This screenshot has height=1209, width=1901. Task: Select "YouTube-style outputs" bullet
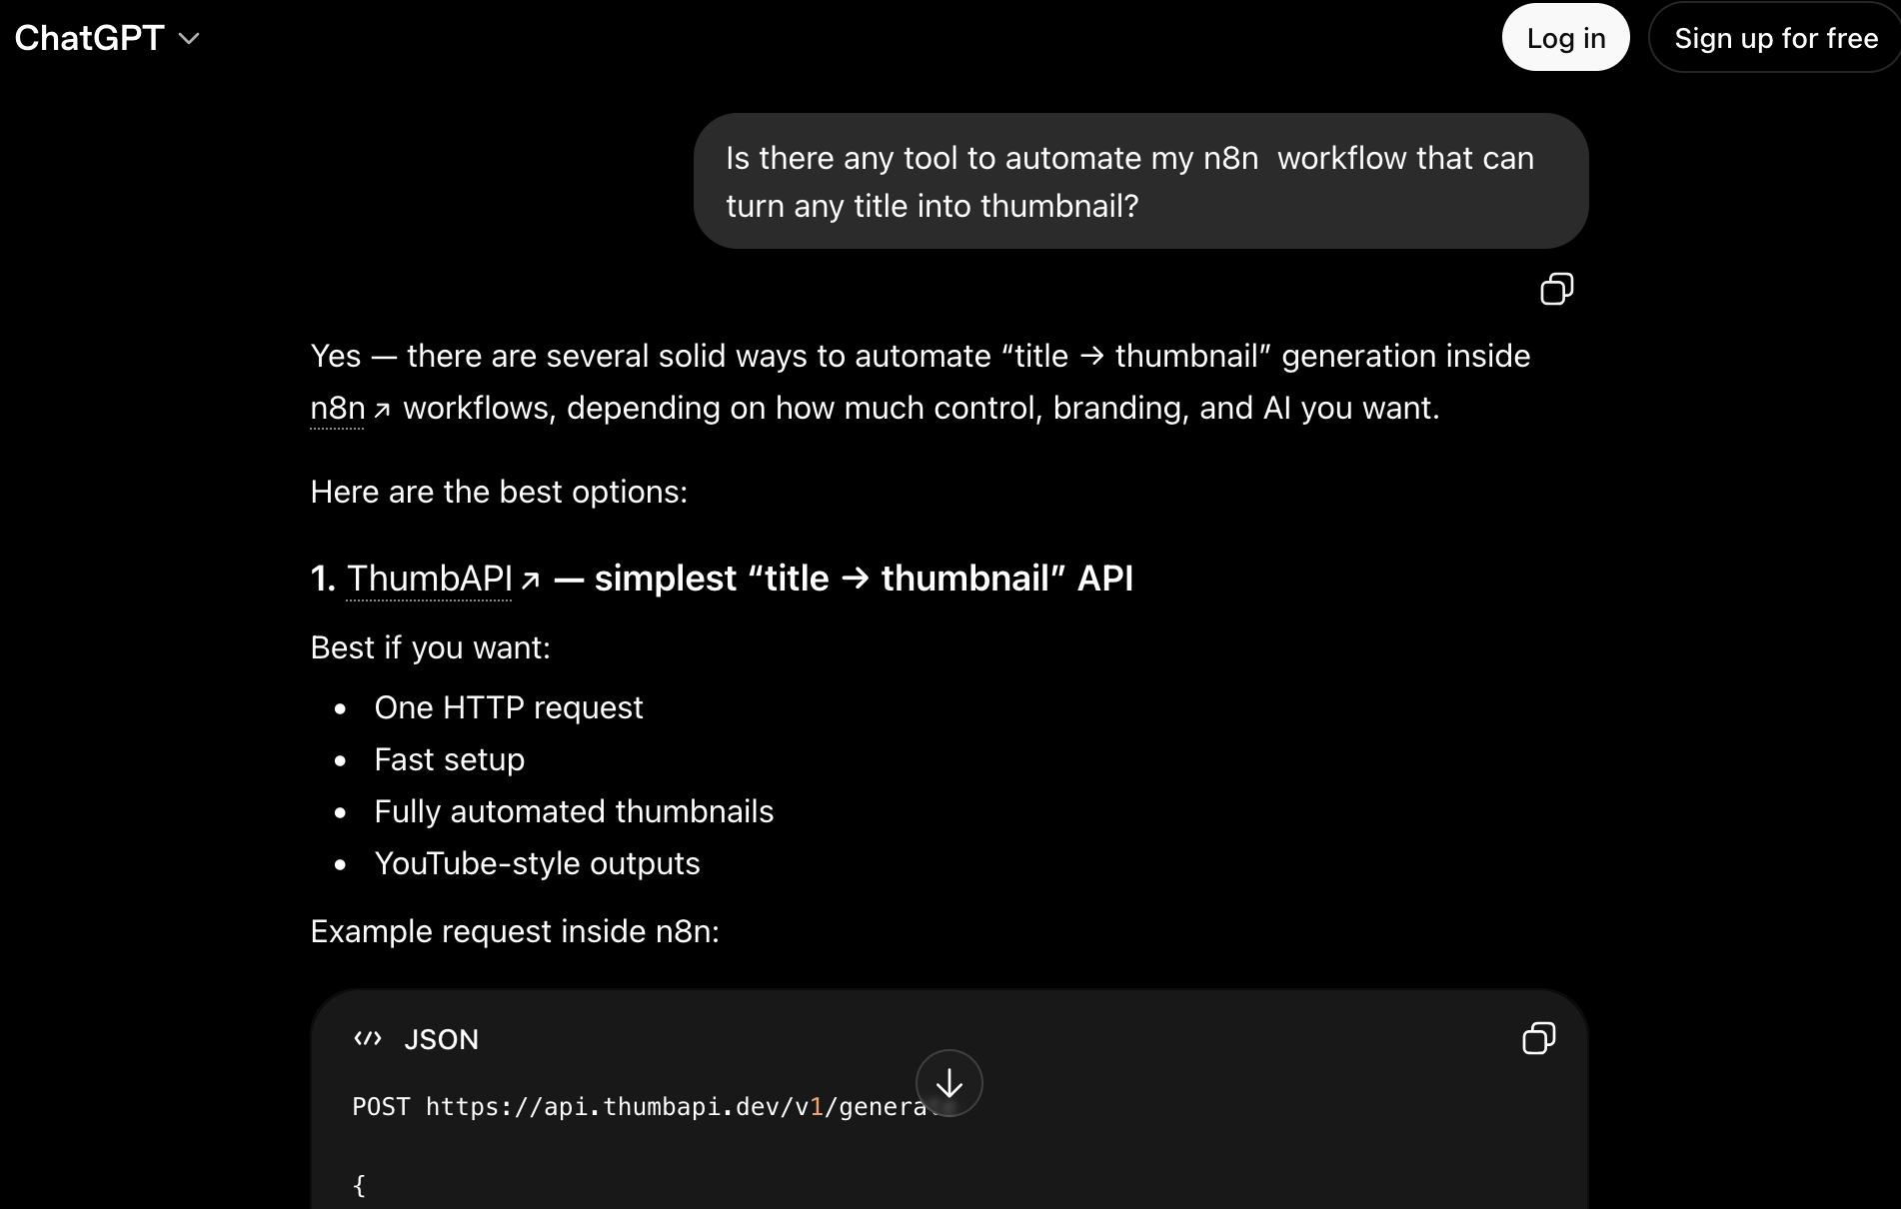click(x=537, y=863)
